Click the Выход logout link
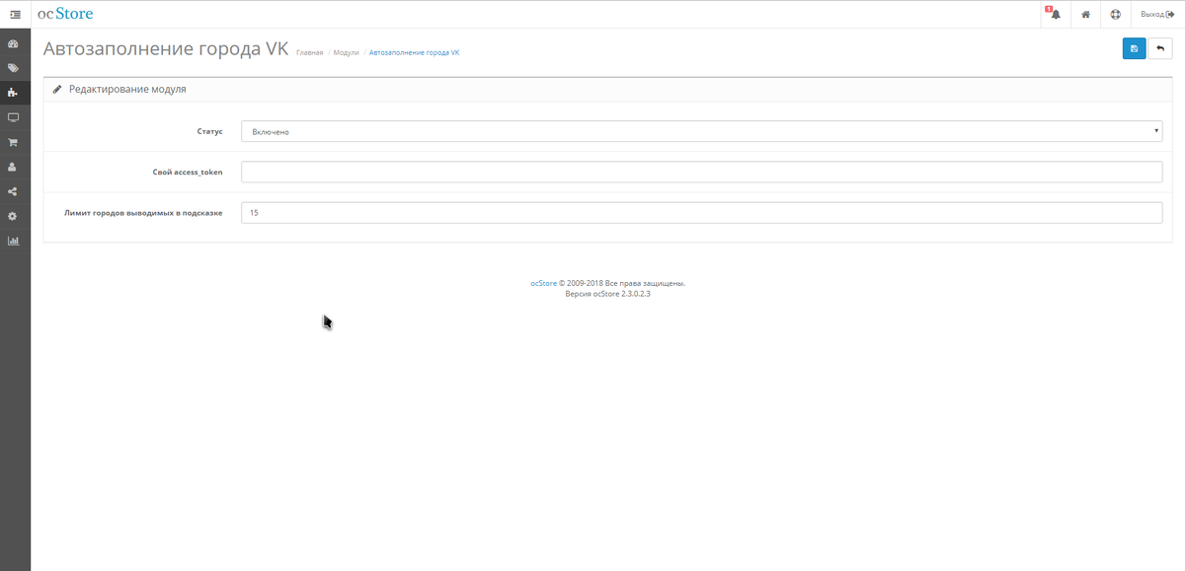 1157,15
